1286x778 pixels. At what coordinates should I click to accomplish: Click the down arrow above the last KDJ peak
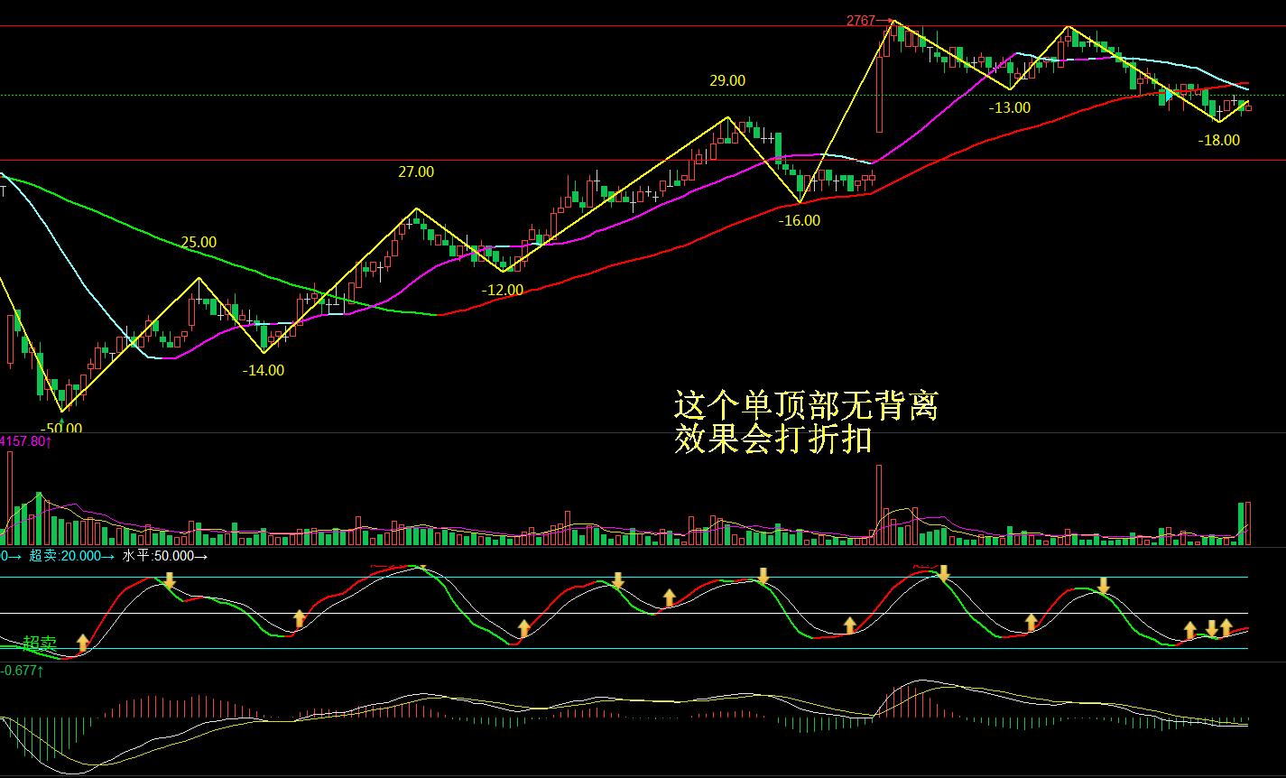tap(1104, 585)
